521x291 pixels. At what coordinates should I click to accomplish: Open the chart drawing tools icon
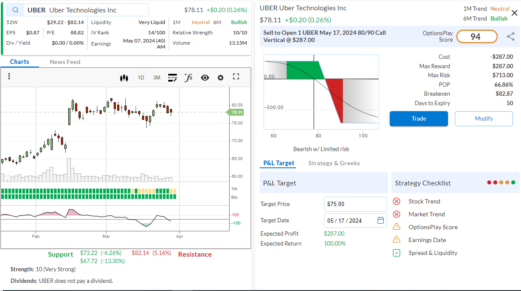[172, 78]
